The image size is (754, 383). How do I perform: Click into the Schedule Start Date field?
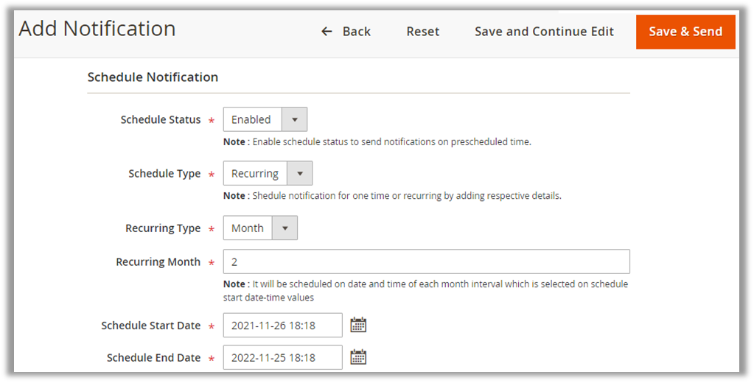pyautogui.click(x=282, y=325)
